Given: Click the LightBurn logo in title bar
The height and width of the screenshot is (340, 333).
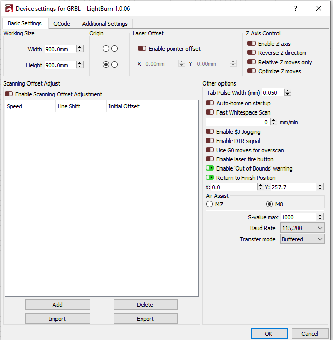Looking at the screenshot, I should point(8,8).
